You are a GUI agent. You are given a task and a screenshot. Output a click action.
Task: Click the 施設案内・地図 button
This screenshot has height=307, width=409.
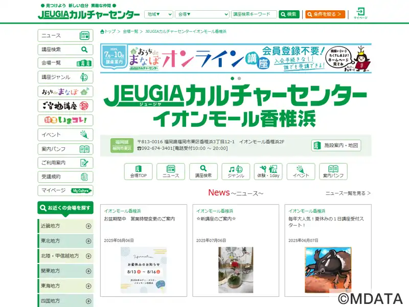point(336,145)
